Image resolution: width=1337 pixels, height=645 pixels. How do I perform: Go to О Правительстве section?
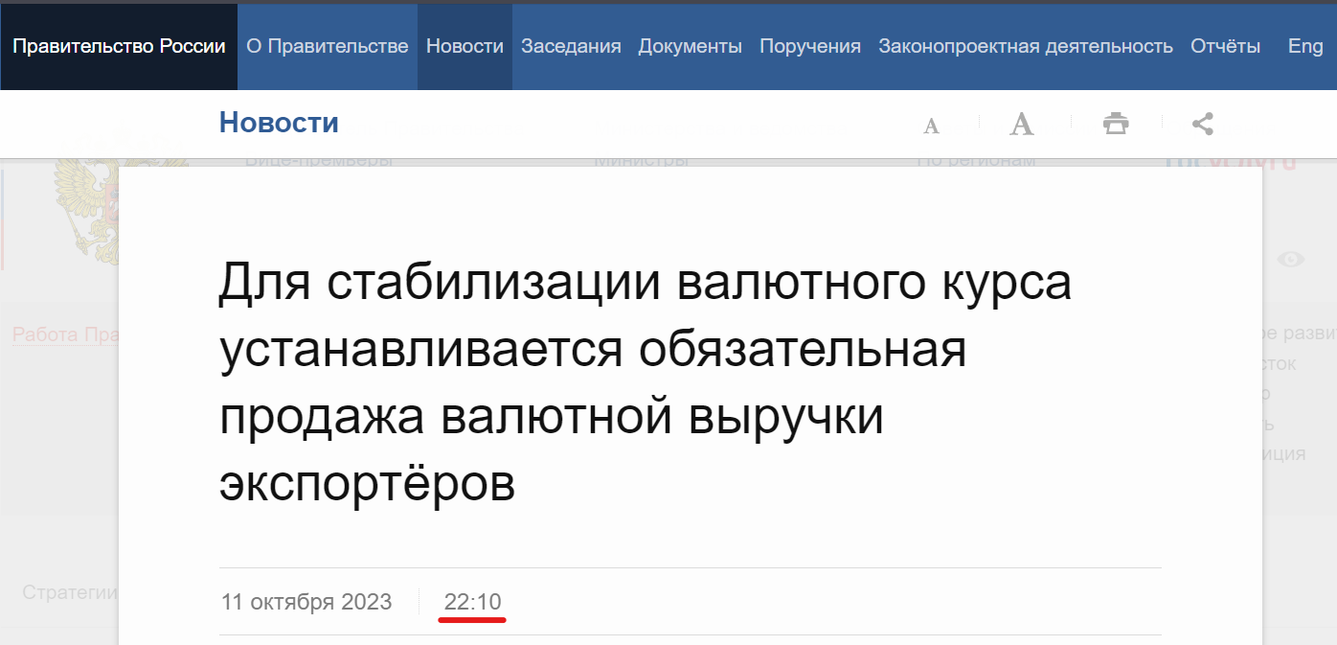(x=328, y=46)
